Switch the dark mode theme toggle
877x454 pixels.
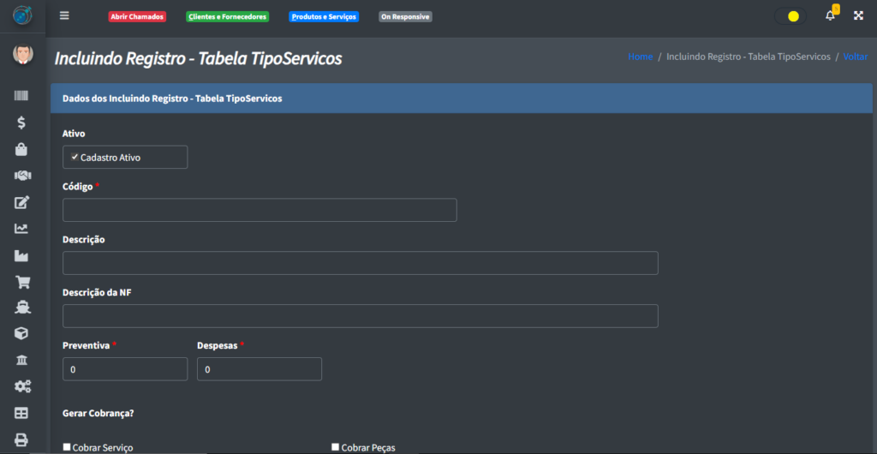click(790, 16)
